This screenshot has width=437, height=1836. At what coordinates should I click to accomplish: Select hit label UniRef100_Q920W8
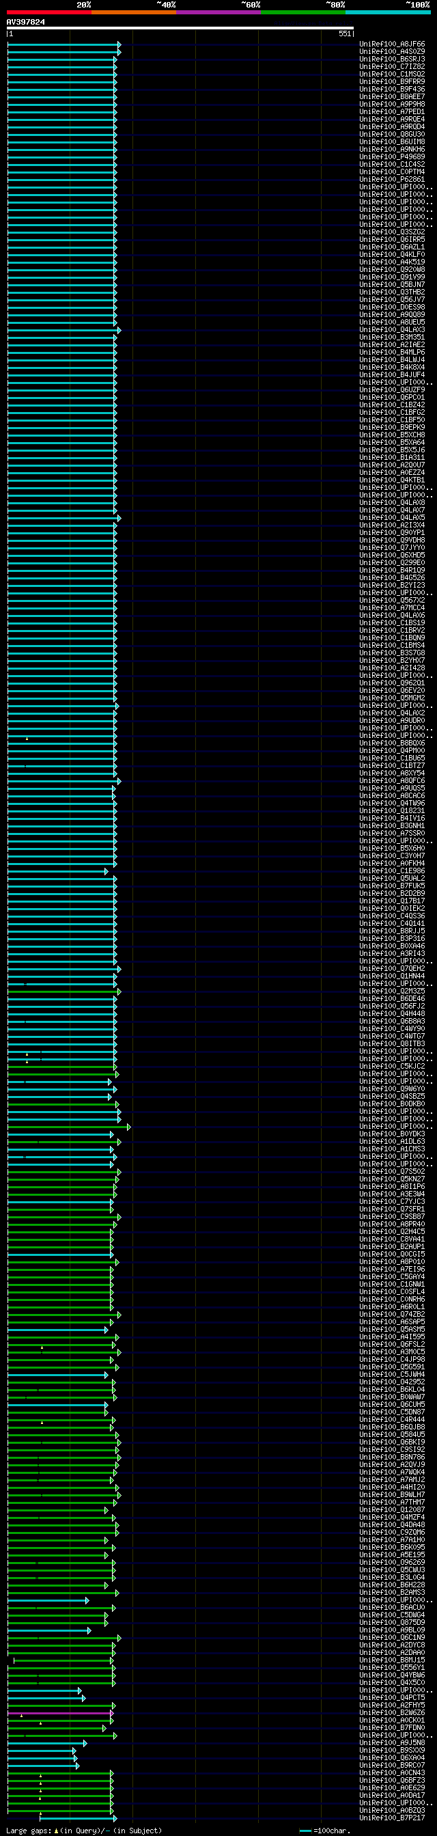pos(392,269)
